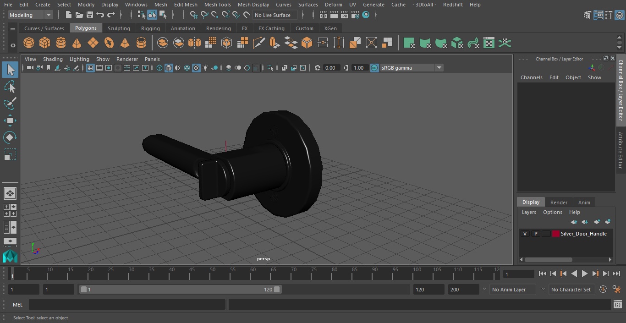The width and height of the screenshot is (626, 323).
Task: Create a polygon sphere from the shelf
Action: (x=29, y=43)
